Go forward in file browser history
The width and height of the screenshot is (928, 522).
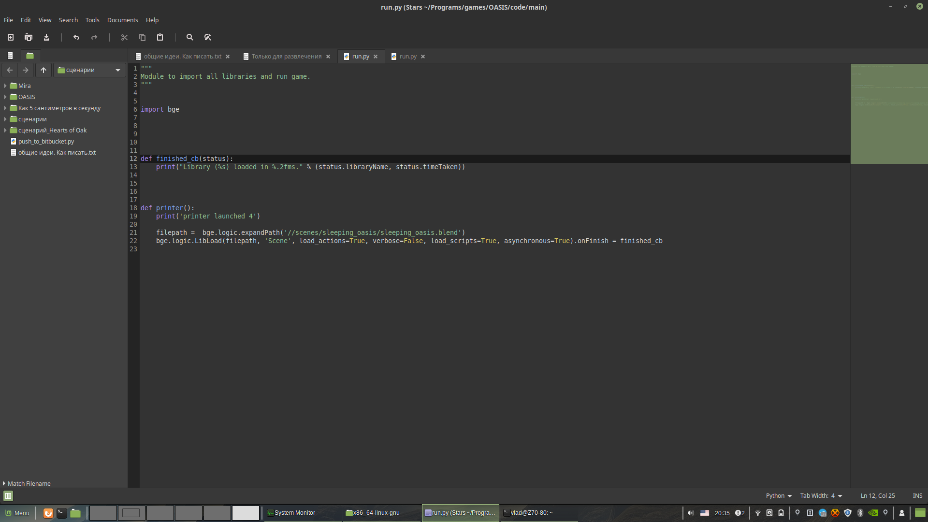[x=26, y=70]
